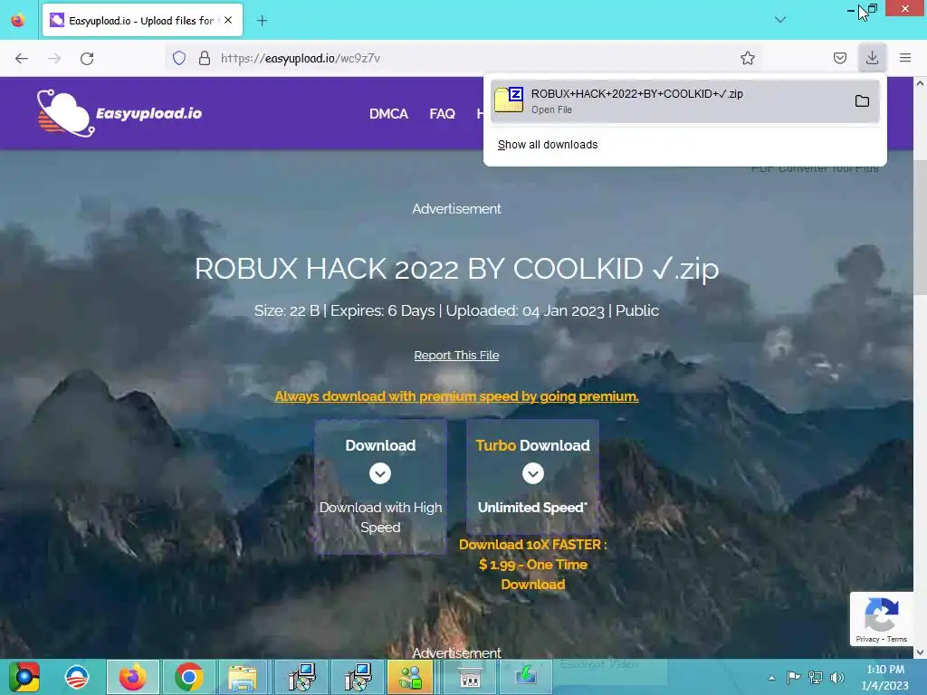927x695 pixels.
Task: Open the download arrow taskbar app
Action: tap(526, 677)
